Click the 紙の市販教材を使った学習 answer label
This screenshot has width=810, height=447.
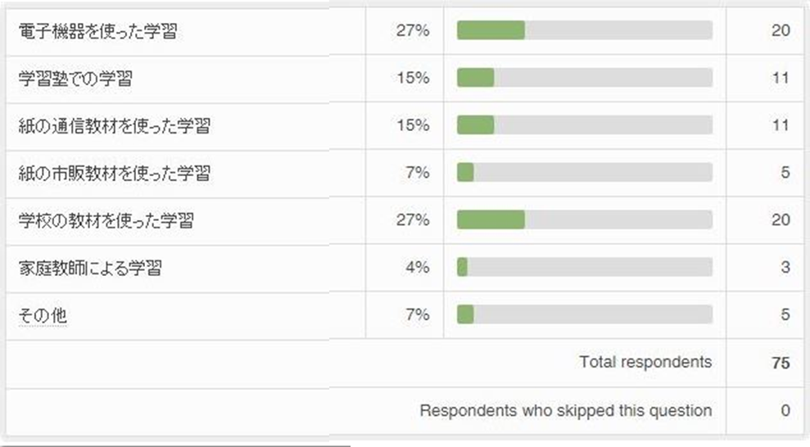pyautogui.click(x=114, y=173)
